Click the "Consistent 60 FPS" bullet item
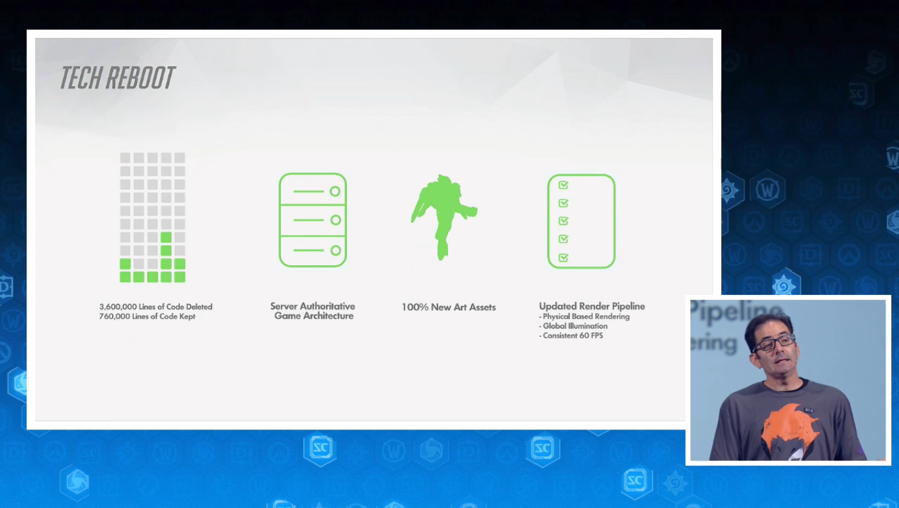 572,335
